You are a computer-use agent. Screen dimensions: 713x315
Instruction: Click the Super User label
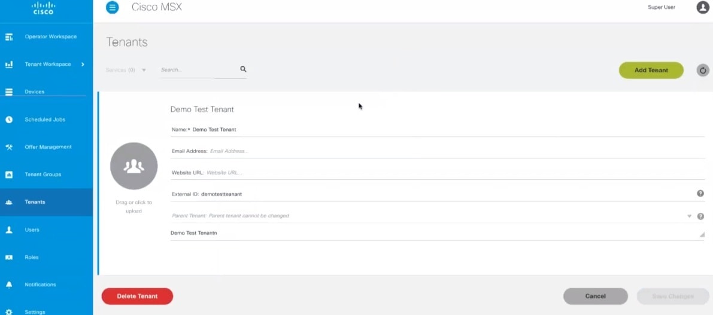pos(661,7)
